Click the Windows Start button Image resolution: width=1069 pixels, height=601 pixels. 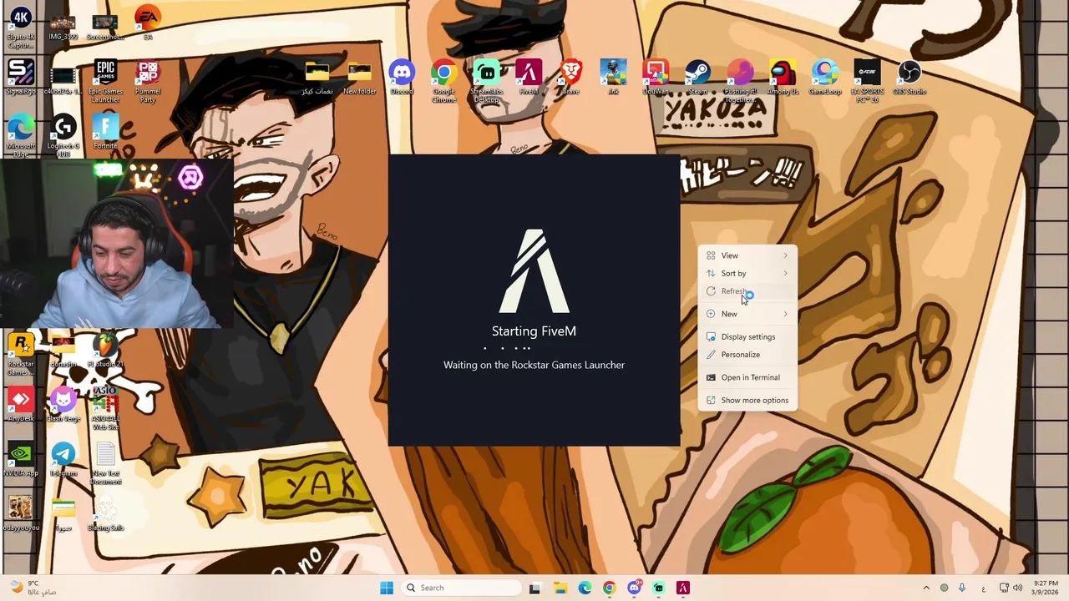387,588
